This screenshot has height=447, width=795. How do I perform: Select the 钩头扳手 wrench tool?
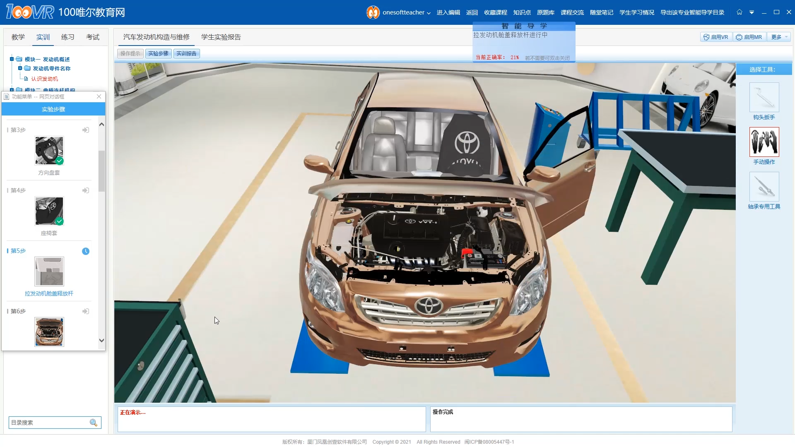[764, 97]
